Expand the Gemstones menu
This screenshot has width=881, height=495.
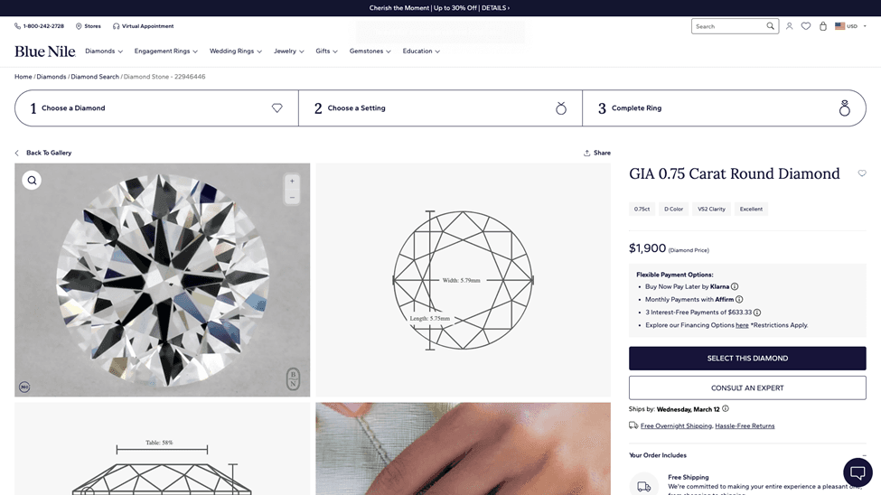370,51
